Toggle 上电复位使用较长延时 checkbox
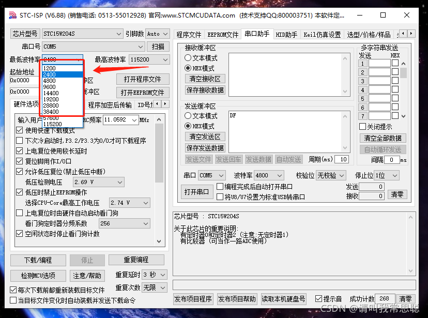 click(x=19, y=151)
